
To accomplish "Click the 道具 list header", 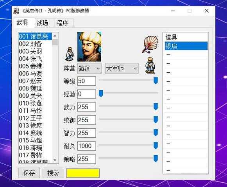I will point(186,37).
